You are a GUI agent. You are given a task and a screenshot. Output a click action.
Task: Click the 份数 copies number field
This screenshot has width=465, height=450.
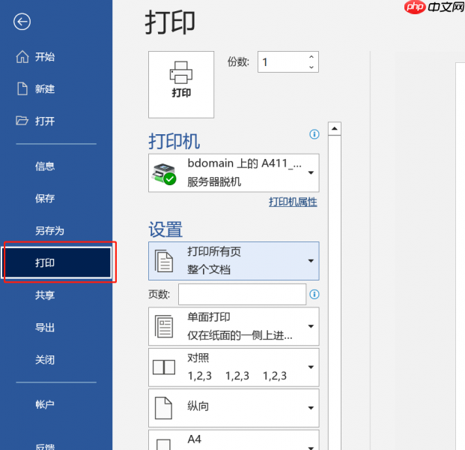click(x=288, y=61)
